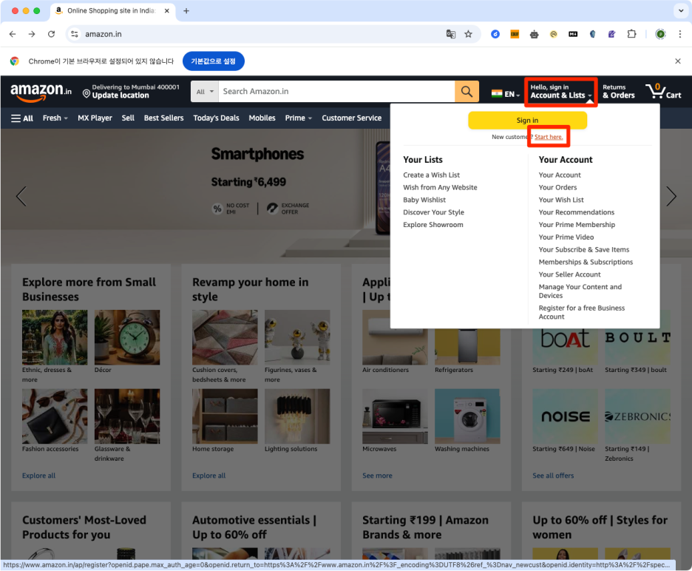Click site information icon in address bar
The image size is (692, 571).
[75, 34]
